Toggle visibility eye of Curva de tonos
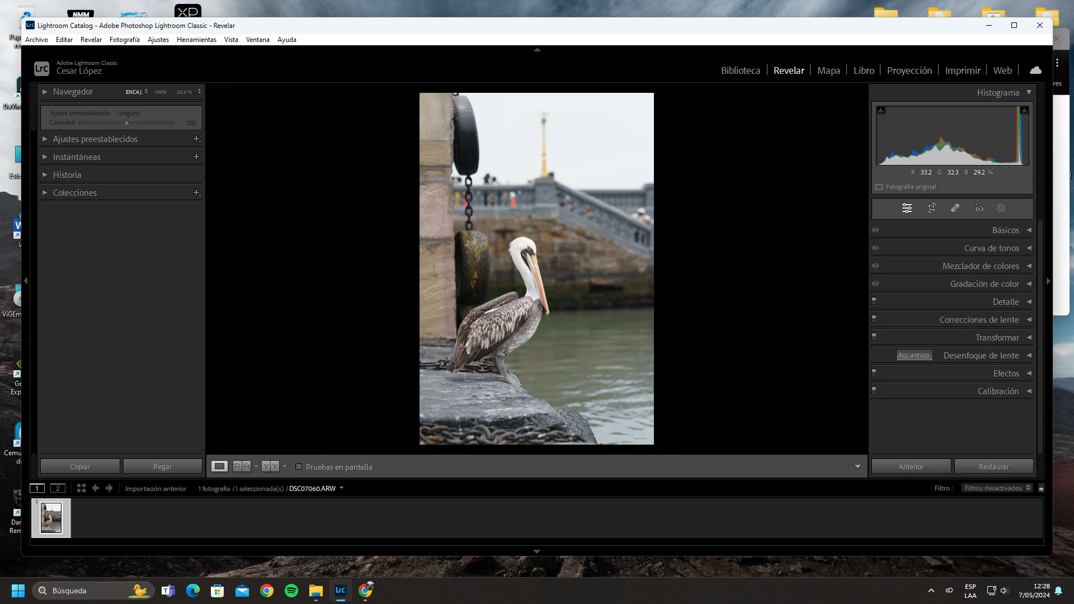The image size is (1074, 604). click(875, 248)
